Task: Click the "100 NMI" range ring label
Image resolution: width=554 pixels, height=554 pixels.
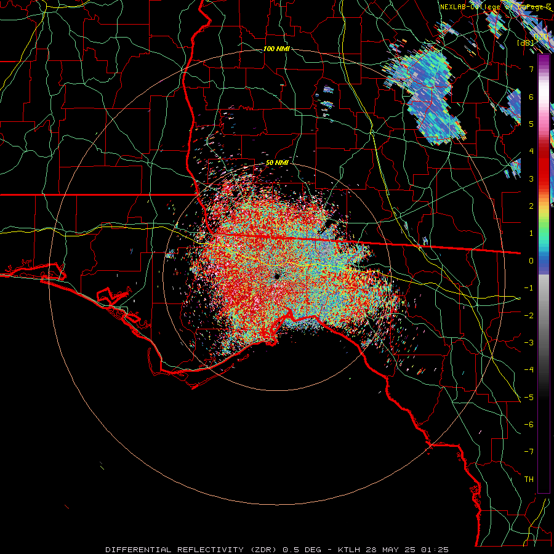Action: (276, 49)
